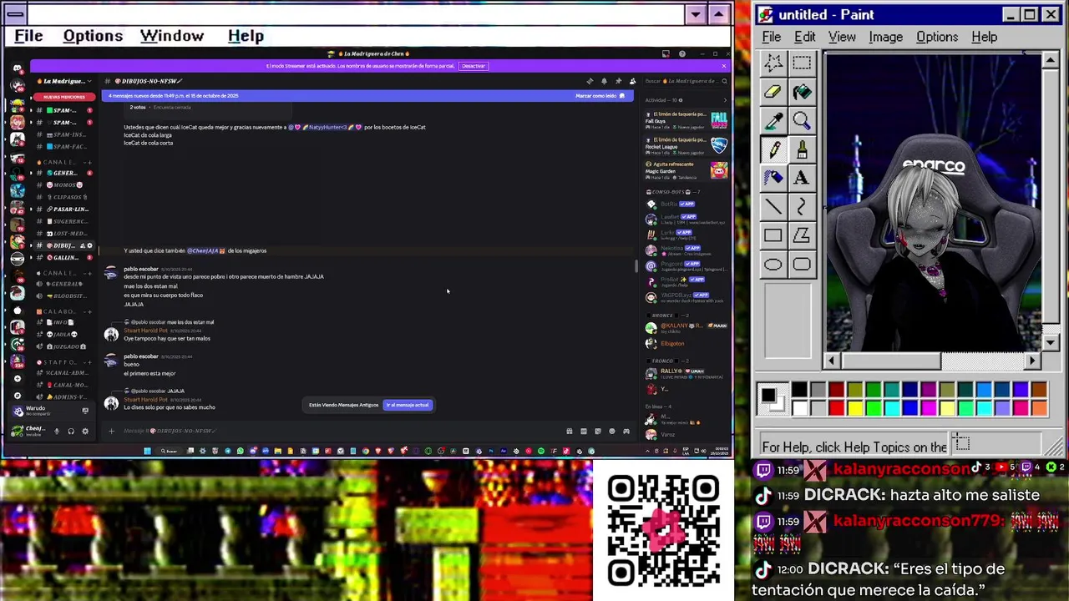Choose the black color swatch in Paint palette
This screenshot has width=1069, height=601.
click(799, 390)
